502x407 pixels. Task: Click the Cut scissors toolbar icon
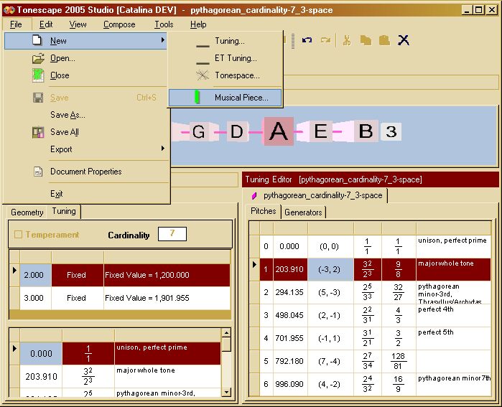[347, 40]
